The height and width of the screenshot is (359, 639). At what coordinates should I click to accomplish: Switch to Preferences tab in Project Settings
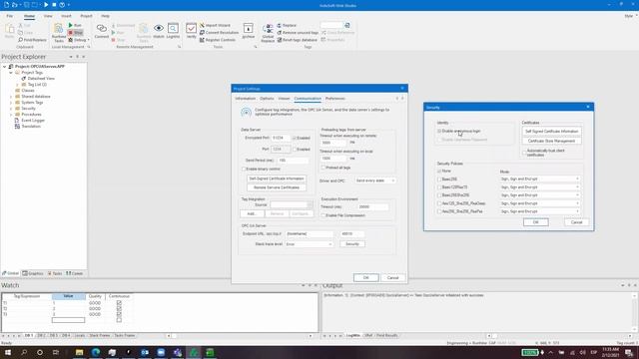coord(335,99)
